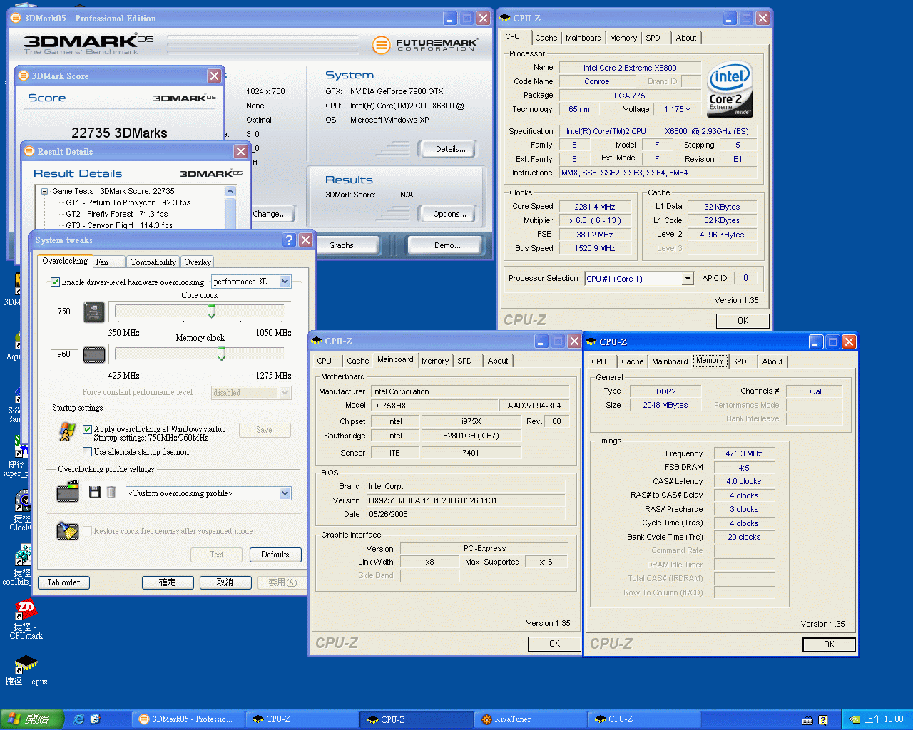Click the help button in System tweaks title bar

pyautogui.click(x=289, y=240)
